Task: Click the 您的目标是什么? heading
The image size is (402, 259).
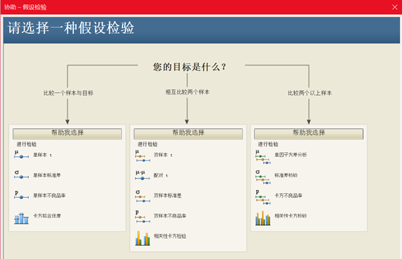Action: [189, 67]
